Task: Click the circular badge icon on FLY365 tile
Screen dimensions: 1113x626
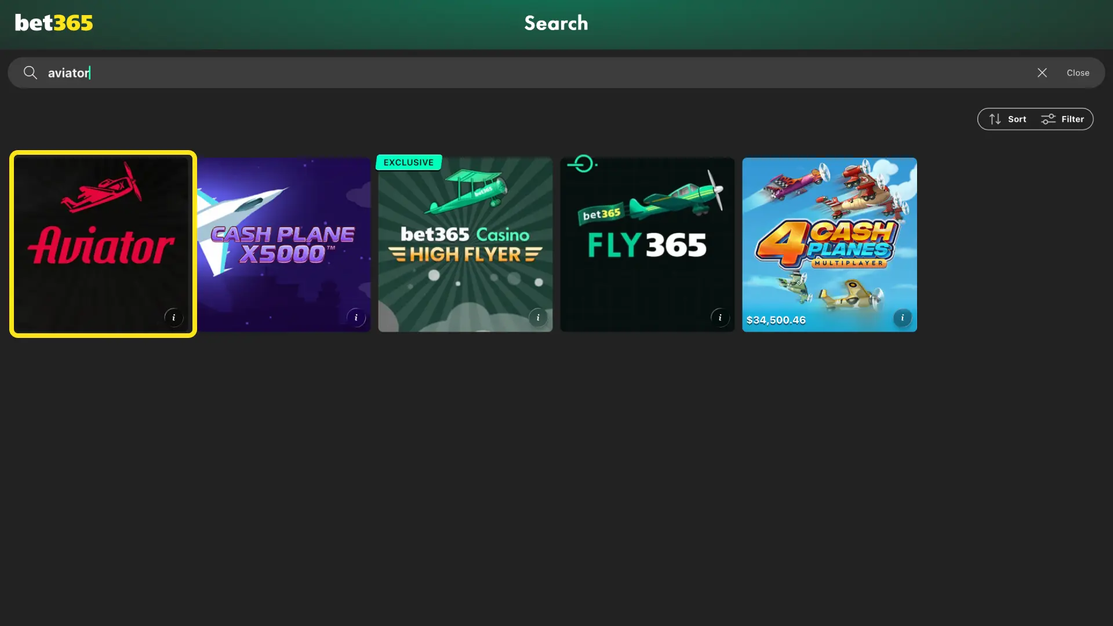Action: (x=583, y=164)
